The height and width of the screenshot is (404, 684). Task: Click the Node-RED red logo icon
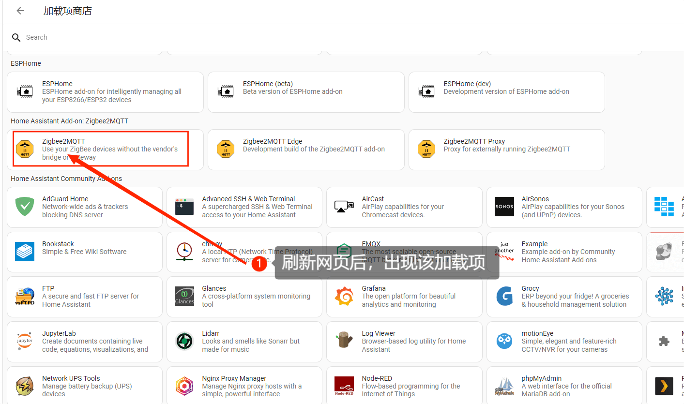coord(344,386)
